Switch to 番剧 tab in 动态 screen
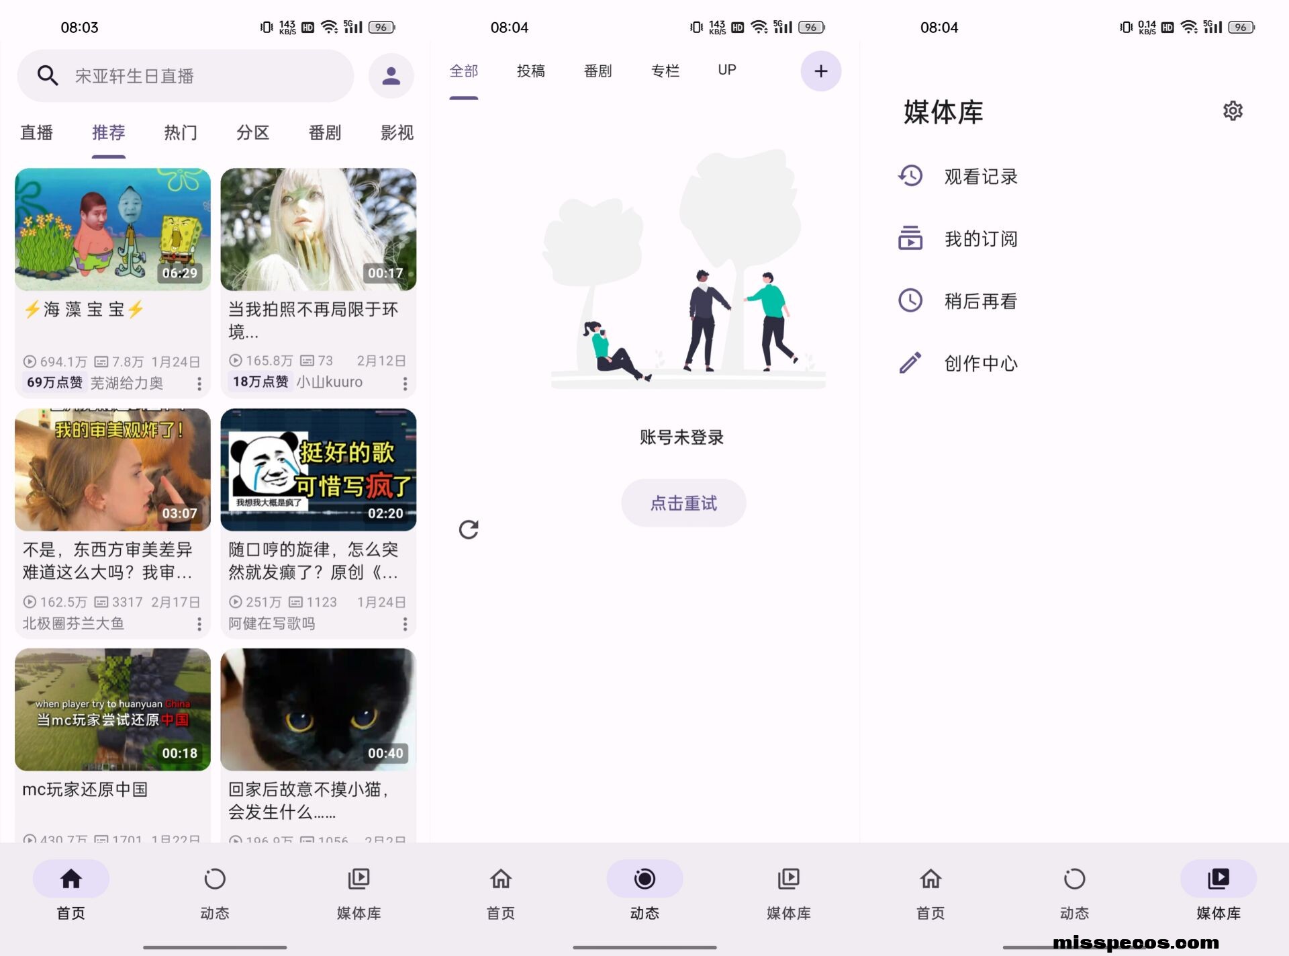The width and height of the screenshot is (1289, 956). [598, 71]
